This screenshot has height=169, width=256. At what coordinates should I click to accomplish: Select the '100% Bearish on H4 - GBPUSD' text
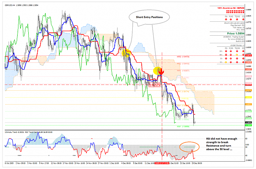coord(231,8)
